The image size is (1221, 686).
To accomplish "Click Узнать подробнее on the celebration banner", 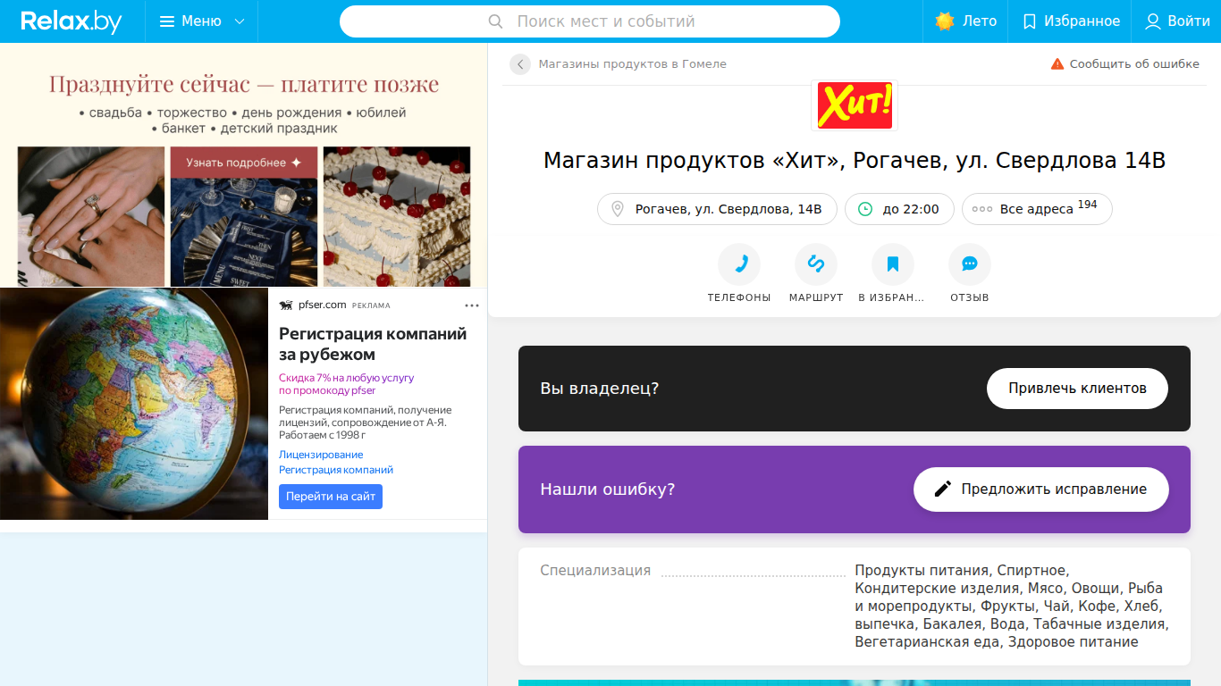I will (x=244, y=163).
